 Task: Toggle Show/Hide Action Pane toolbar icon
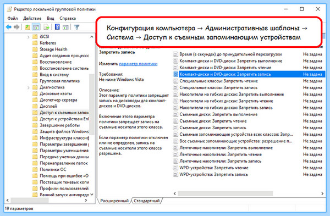point(65,27)
